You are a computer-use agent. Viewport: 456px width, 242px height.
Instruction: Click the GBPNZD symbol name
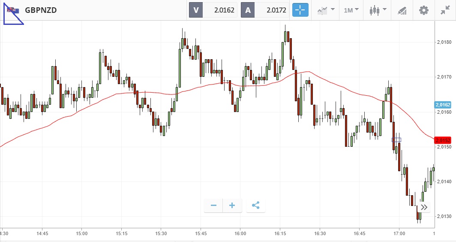point(41,10)
